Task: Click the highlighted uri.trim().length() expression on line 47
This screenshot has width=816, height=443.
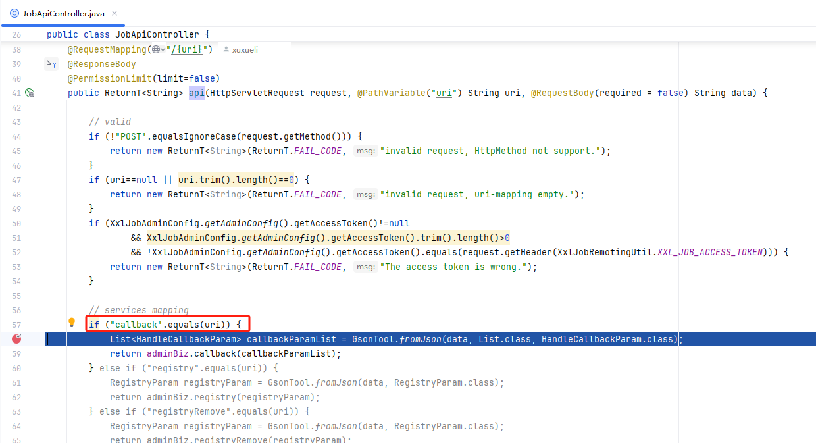Action: pos(228,180)
